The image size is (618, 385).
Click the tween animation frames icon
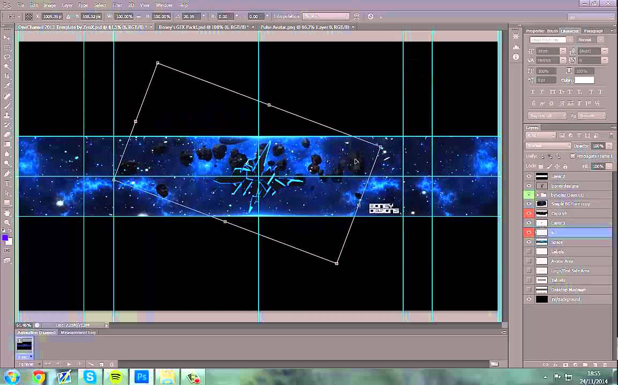point(91,364)
